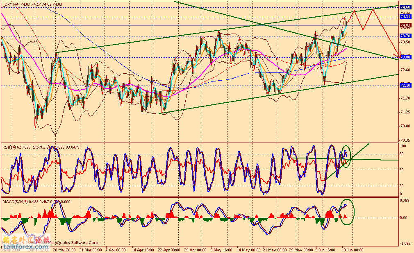Click the 72.10 price level label
This screenshot has width=414, height=253.
pos(405,86)
